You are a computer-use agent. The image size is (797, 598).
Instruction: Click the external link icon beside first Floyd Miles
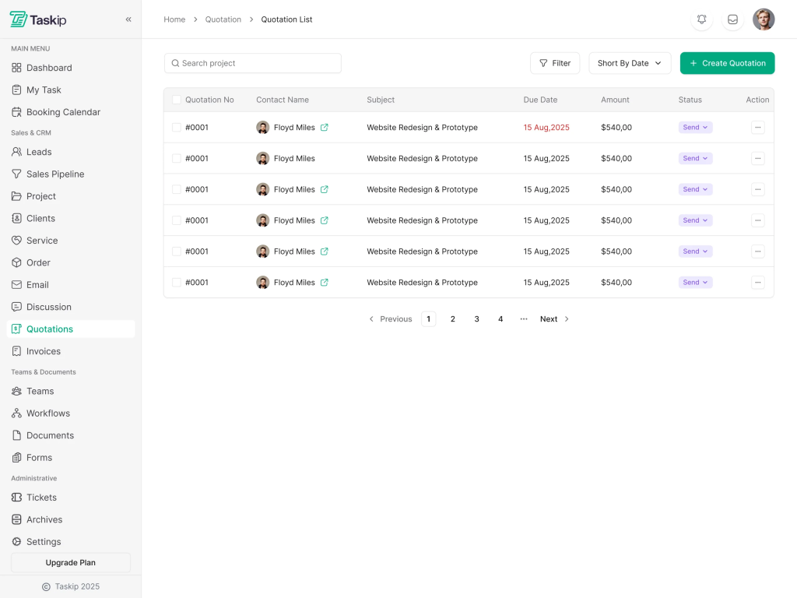pyautogui.click(x=325, y=127)
